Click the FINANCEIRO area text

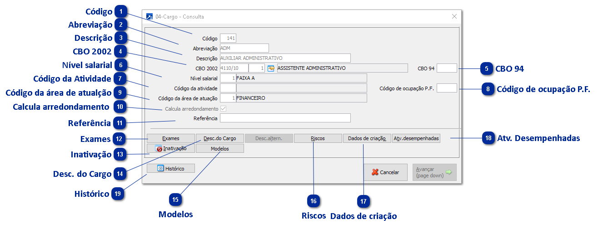click(251, 98)
